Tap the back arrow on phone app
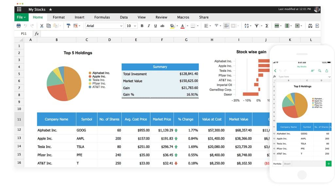Screen dimensions: 335x186 [275, 70]
